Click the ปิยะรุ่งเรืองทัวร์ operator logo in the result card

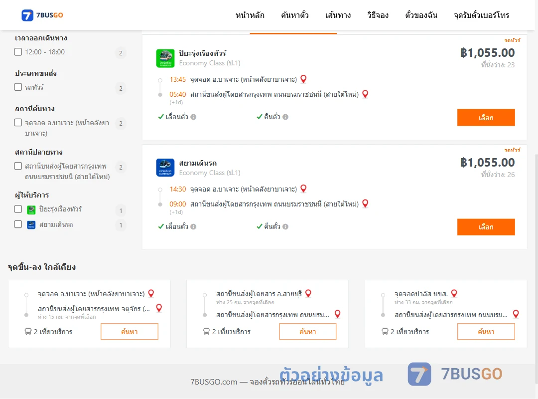click(165, 58)
